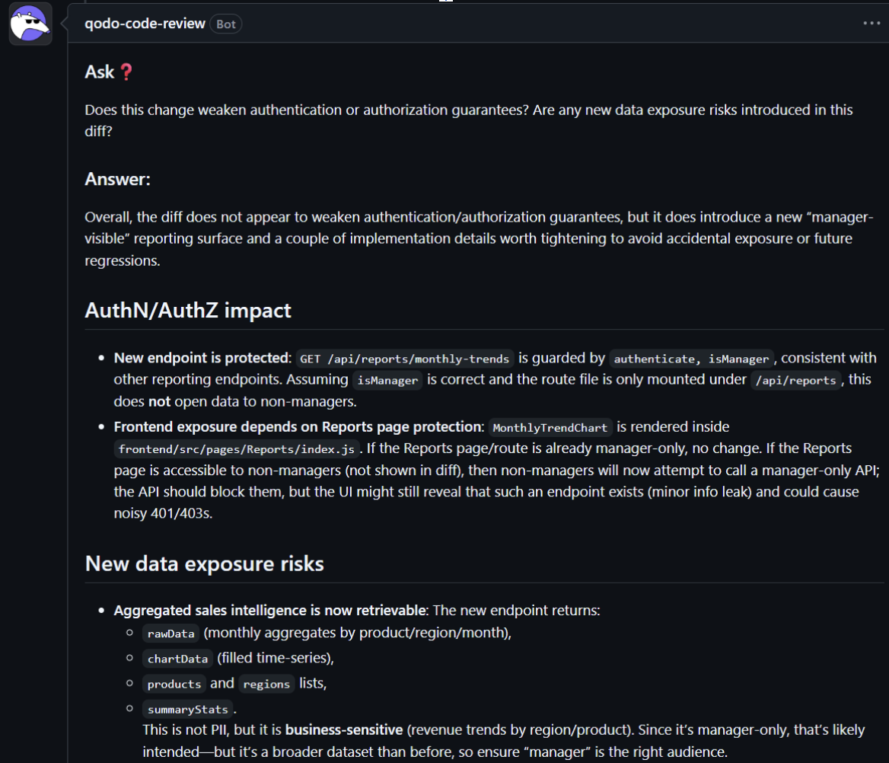
Task: Click the chartData code item
Action: (x=177, y=659)
